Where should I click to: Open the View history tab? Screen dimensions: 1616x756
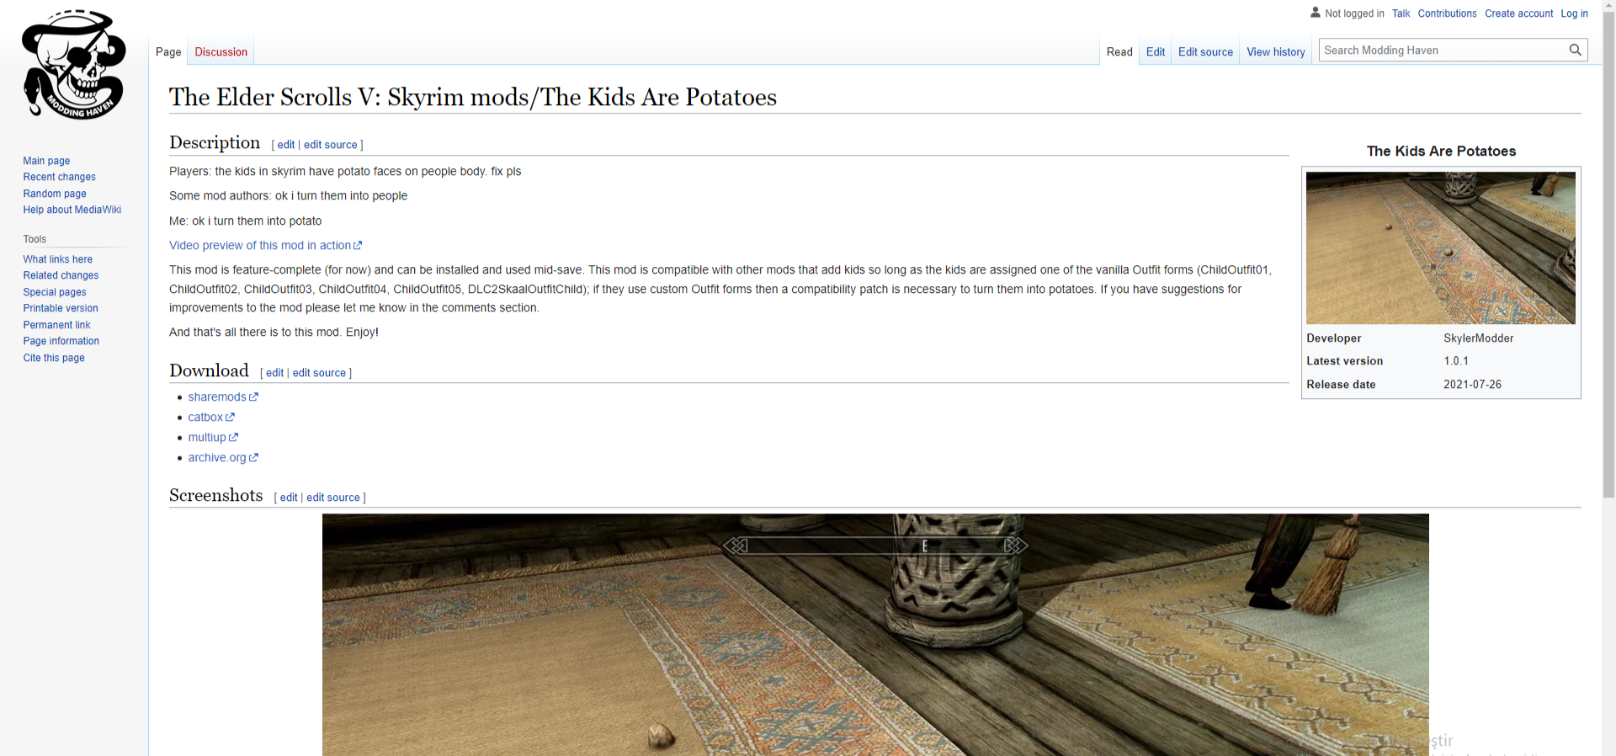[x=1276, y=52]
